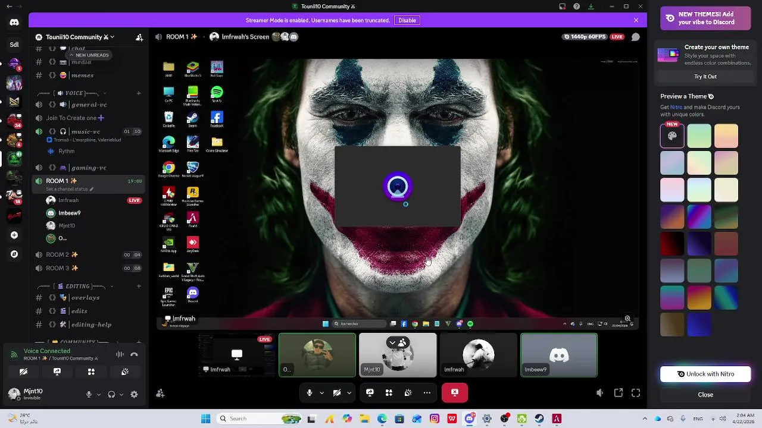Open invite people icon beside server name
The height and width of the screenshot is (428, 762).
(x=139, y=37)
